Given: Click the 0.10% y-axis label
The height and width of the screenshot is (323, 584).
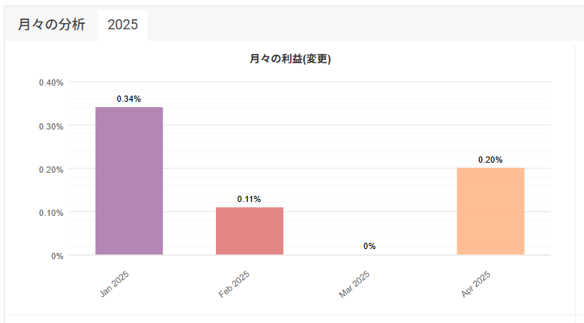Looking at the screenshot, I should tap(51, 213).
